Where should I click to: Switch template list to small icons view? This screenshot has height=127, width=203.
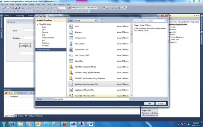click(99, 21)
